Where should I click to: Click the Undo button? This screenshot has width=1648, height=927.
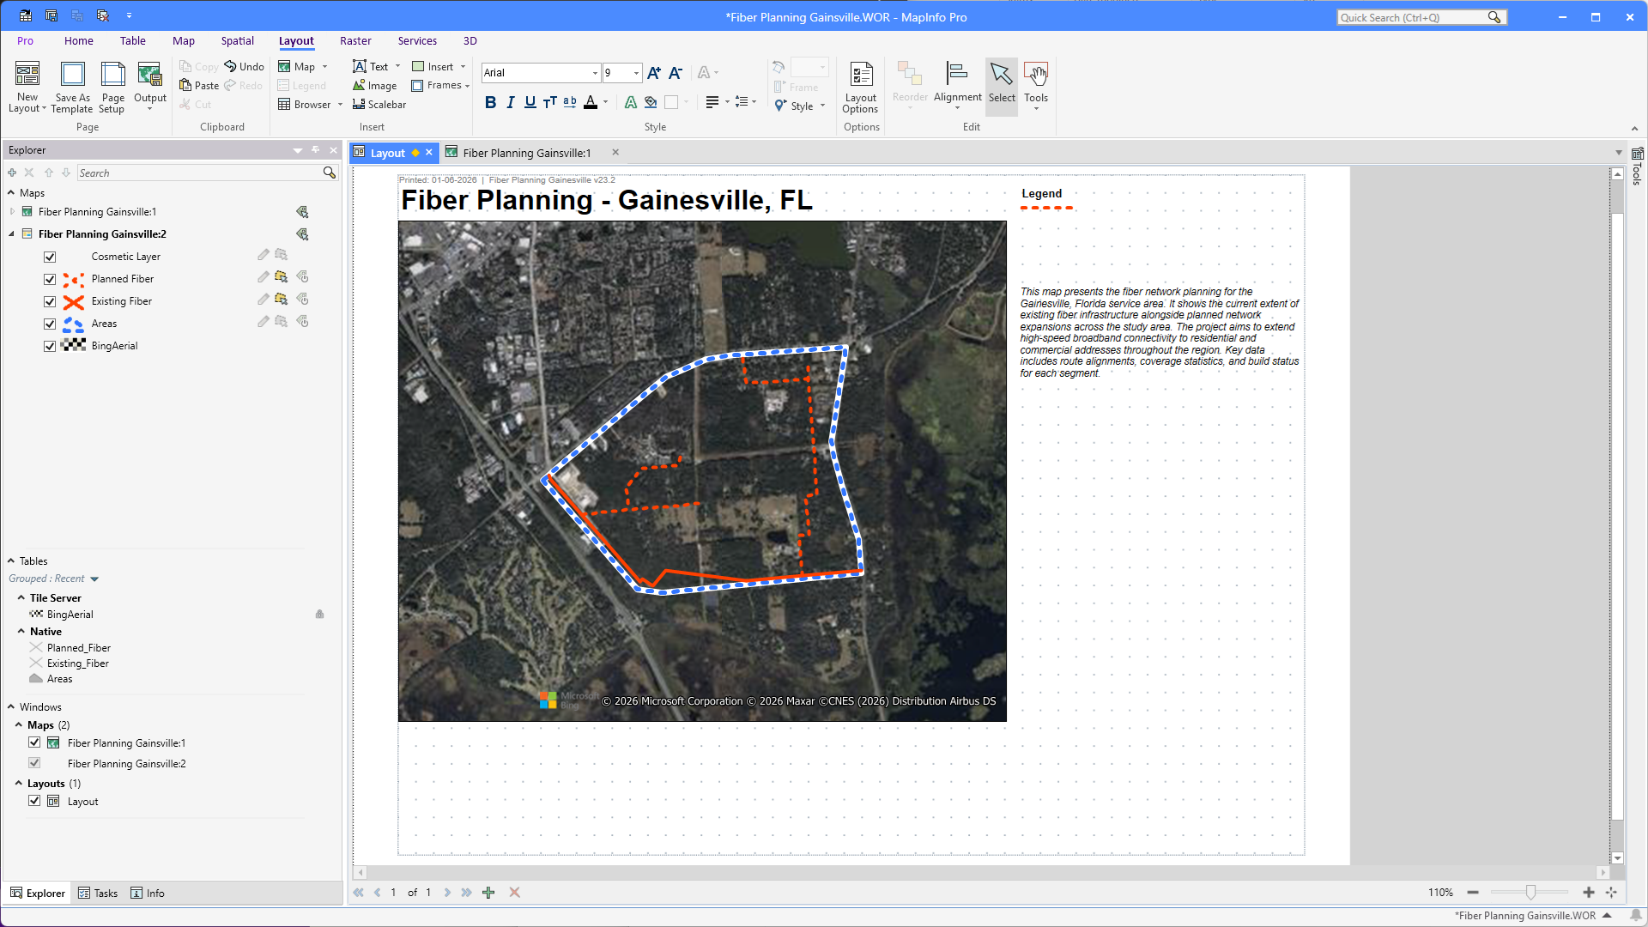(244, 66)
